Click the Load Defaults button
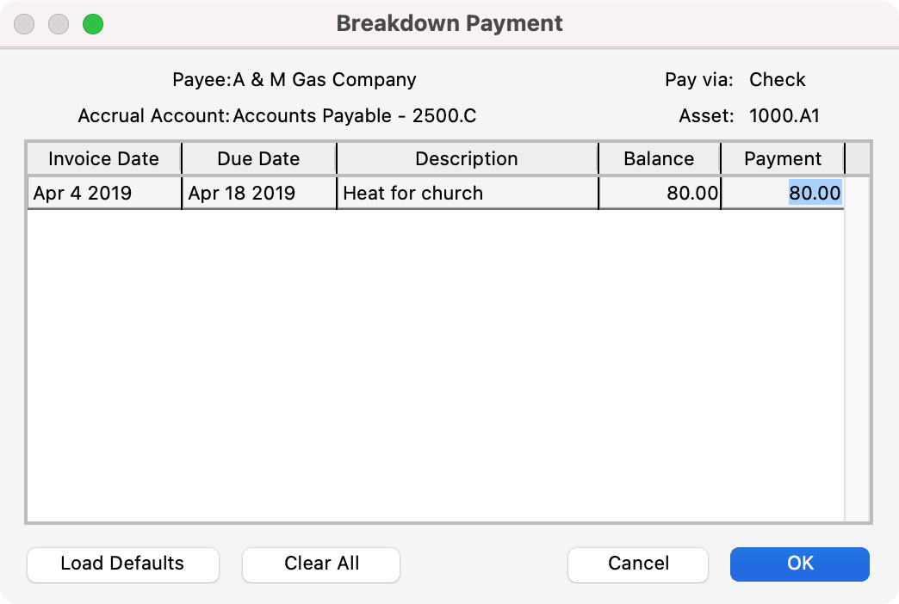Image resolution: width=899 pixels, height=604 pixels. [x=122, y=564]
